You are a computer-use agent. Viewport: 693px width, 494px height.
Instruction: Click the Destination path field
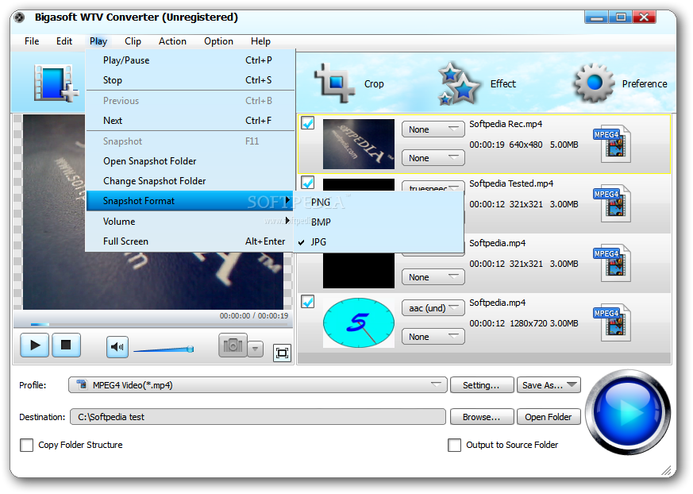click(x=258, y=417)
